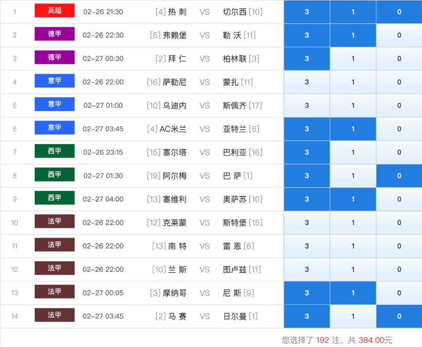Select result 0 for 克莱蒙 vs 斯特堡
The width and height of the screenshot is (422, 347).
[399, 222]
